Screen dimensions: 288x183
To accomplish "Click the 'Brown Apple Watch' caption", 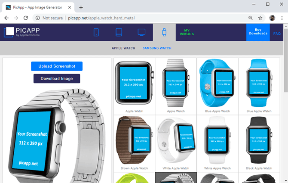I will coord(134,168).
